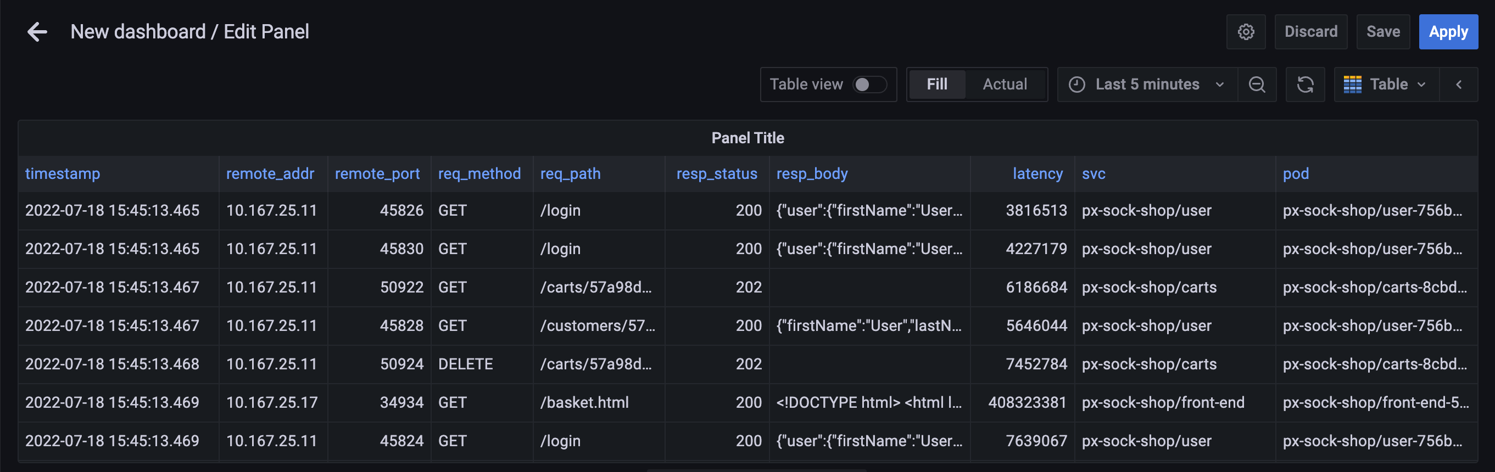Click the back arrow to leave panel editor
The image size is (1495, 472).
[37, 32]
